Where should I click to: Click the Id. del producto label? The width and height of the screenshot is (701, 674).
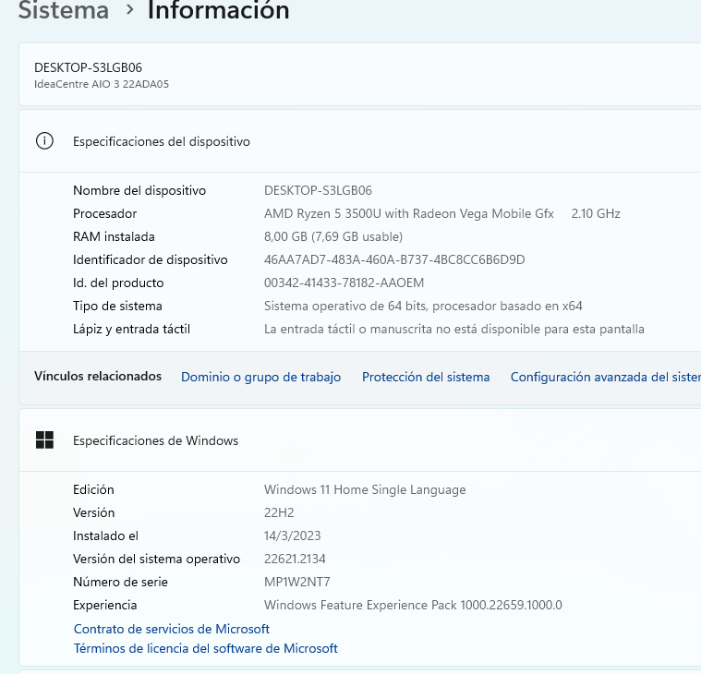118,283
